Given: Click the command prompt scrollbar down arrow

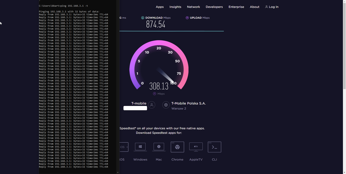Looking at the screenshot, I should [118, 172].
